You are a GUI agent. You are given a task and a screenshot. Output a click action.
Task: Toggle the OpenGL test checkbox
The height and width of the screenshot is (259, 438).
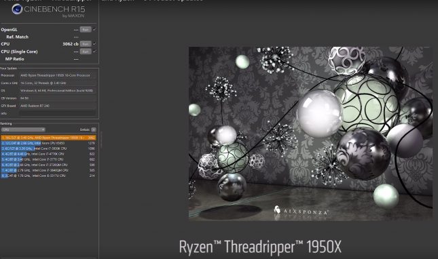pyautogui.click(x=94, y=29)
